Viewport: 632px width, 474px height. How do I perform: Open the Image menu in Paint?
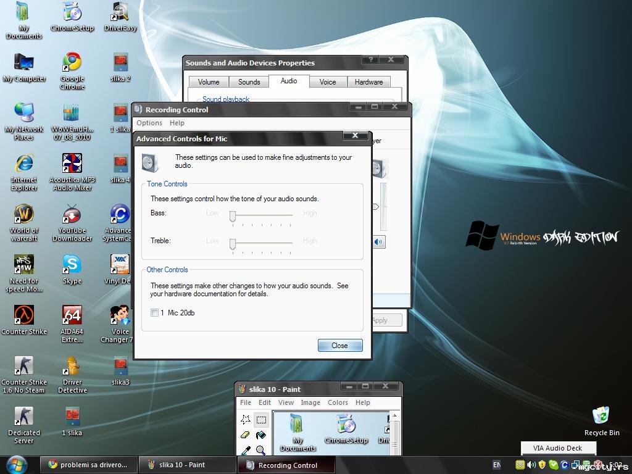310,402
